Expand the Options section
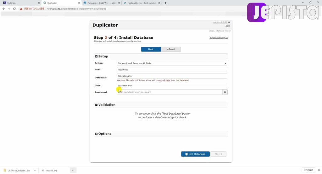 [96, 134]
